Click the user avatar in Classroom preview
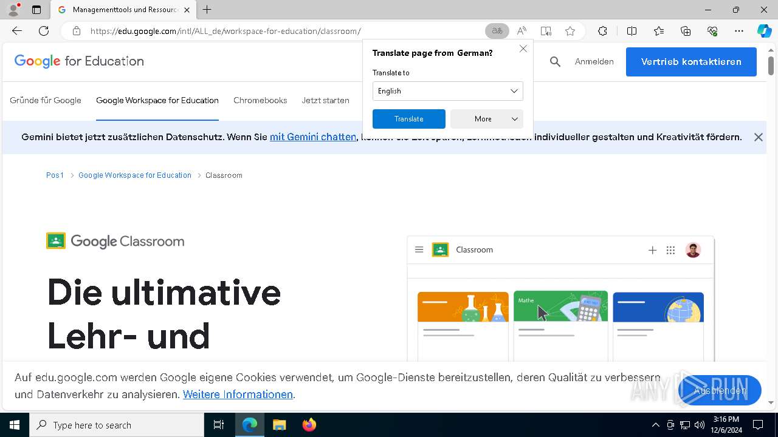778x437 pixels. [693, 250]
